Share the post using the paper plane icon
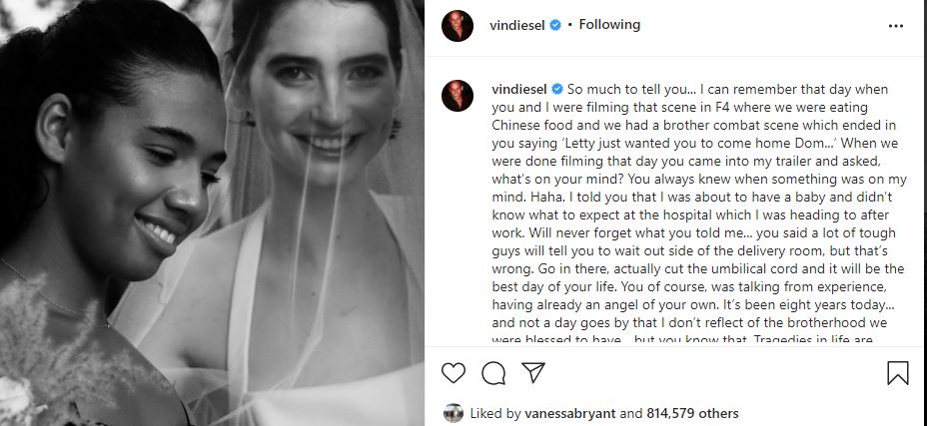Image resolution: width=927 pixels, height=426 pixels. [x=533, y=372]
